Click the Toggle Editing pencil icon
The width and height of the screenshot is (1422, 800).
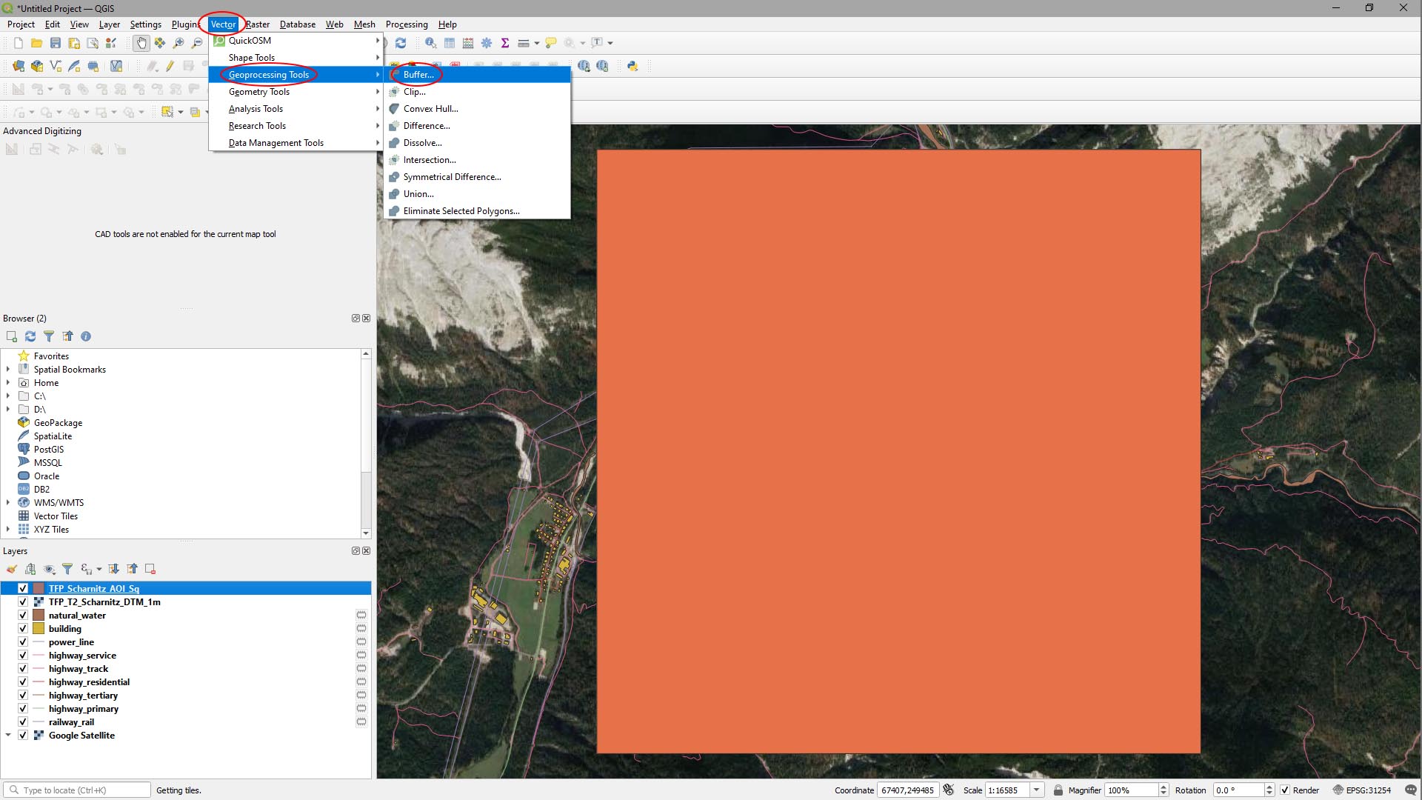click(x=170, y=66)
